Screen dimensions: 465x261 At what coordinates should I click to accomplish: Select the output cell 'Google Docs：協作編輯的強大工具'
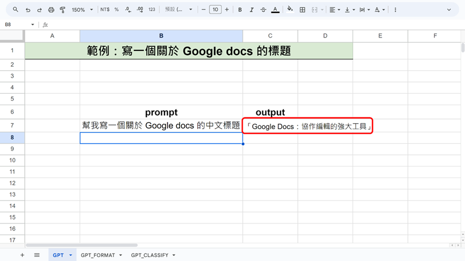(307, 126)
